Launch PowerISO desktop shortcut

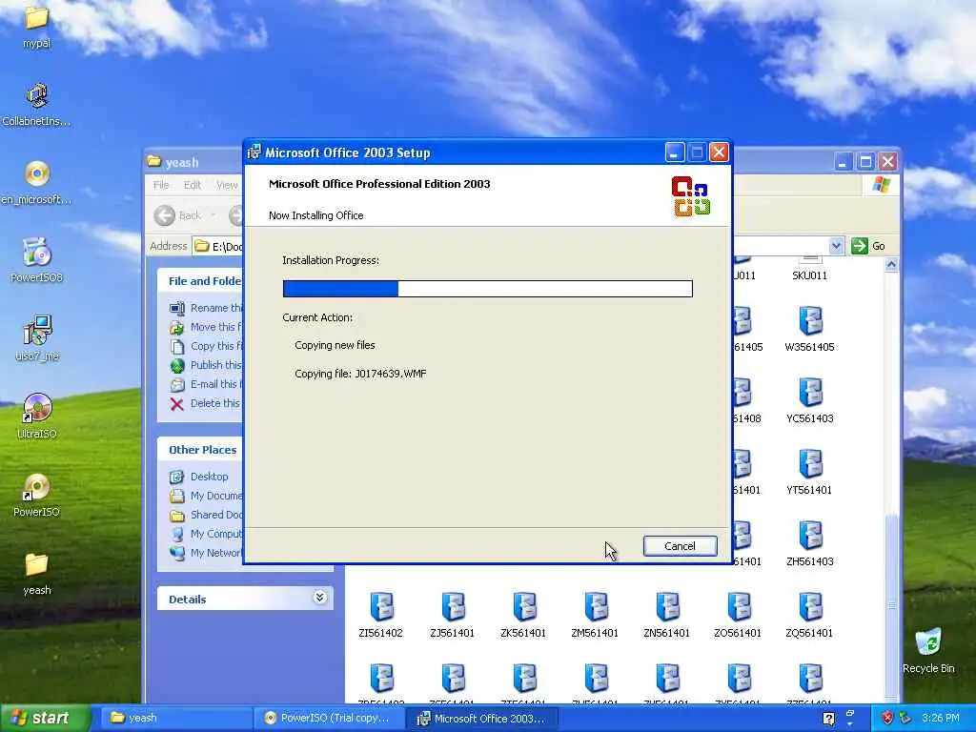tap(36, 495)
